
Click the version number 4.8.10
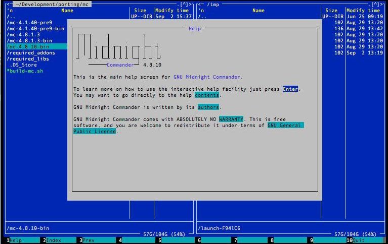pyautogui.click(x=152, y=65)
